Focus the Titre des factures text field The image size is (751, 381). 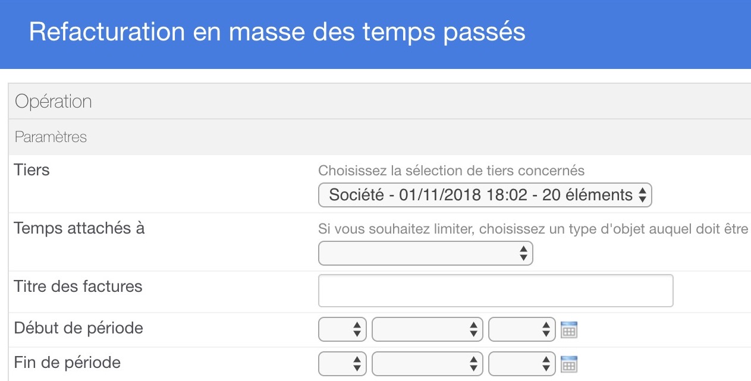[x=496, y=291]
